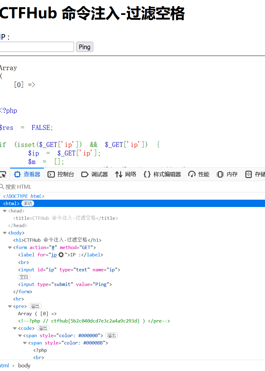Click the 查看器 inspector tab icon
265x371 pixels.
coord(17,174)
